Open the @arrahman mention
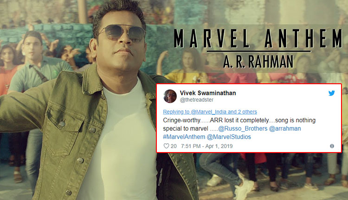Screen dimensions: 348x200 pos(285,128)
